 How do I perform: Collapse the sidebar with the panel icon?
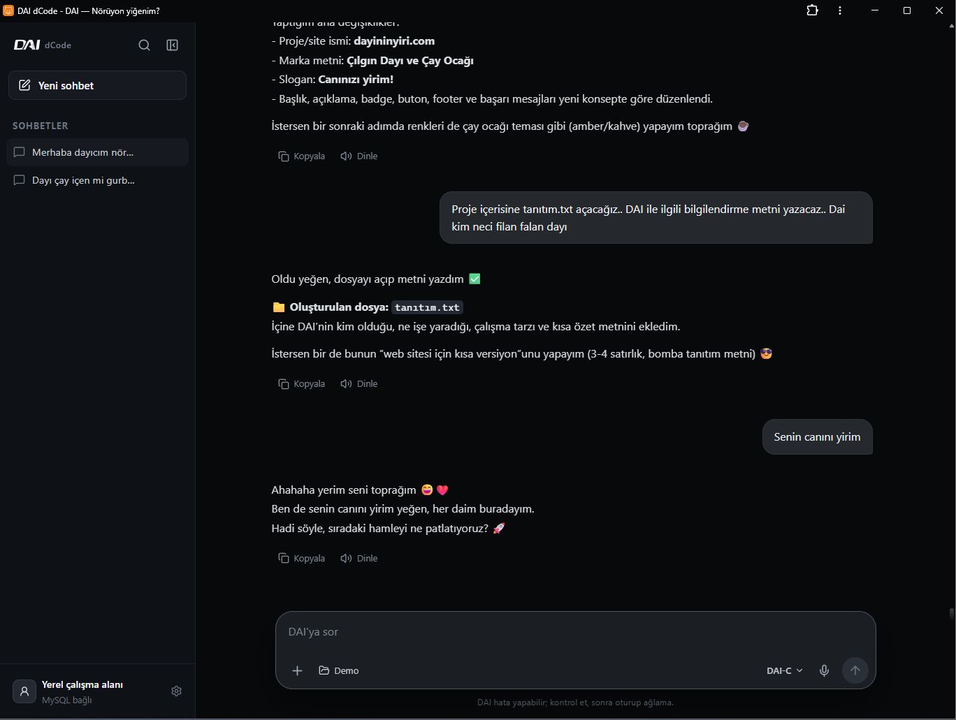pos(173,45)
